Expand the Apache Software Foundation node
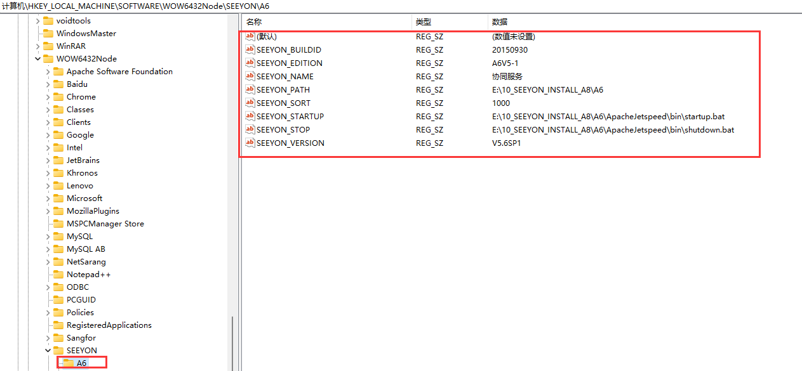802x371 pixels. (48, 71)
